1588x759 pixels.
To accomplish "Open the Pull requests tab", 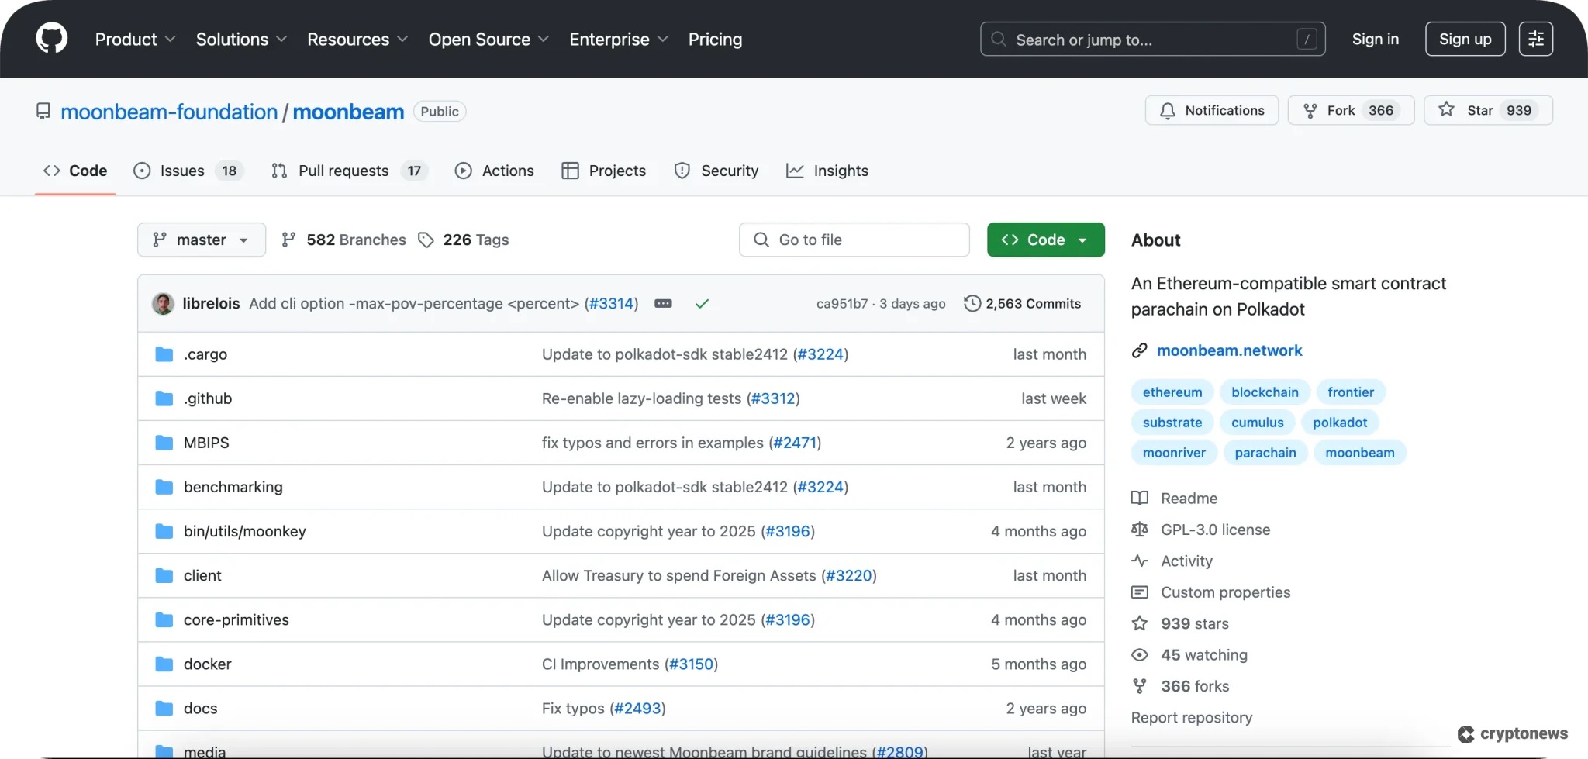I will coord(344,171).
